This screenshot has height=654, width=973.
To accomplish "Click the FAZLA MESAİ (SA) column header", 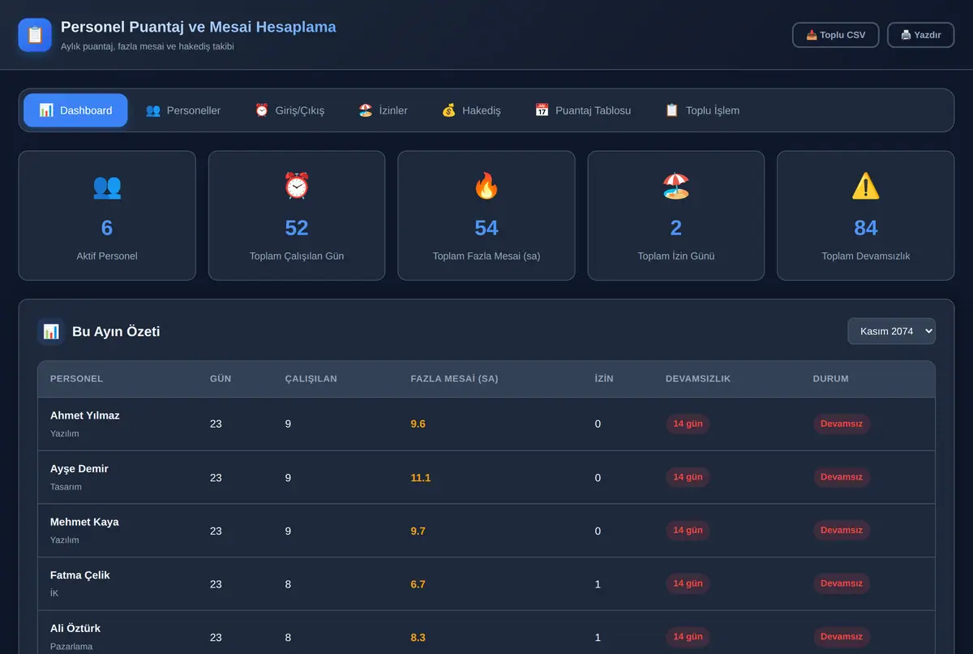I will (x=454, y=379).
